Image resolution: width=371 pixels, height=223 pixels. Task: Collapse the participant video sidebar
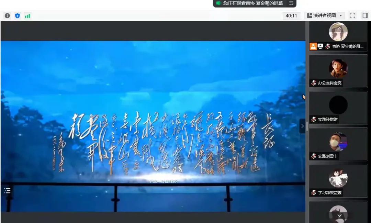302,126
